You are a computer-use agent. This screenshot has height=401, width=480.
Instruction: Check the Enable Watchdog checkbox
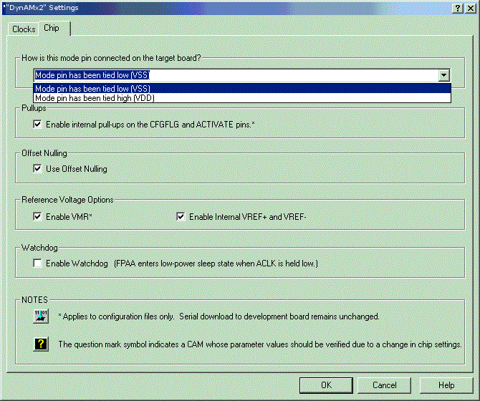pos(37,263)
